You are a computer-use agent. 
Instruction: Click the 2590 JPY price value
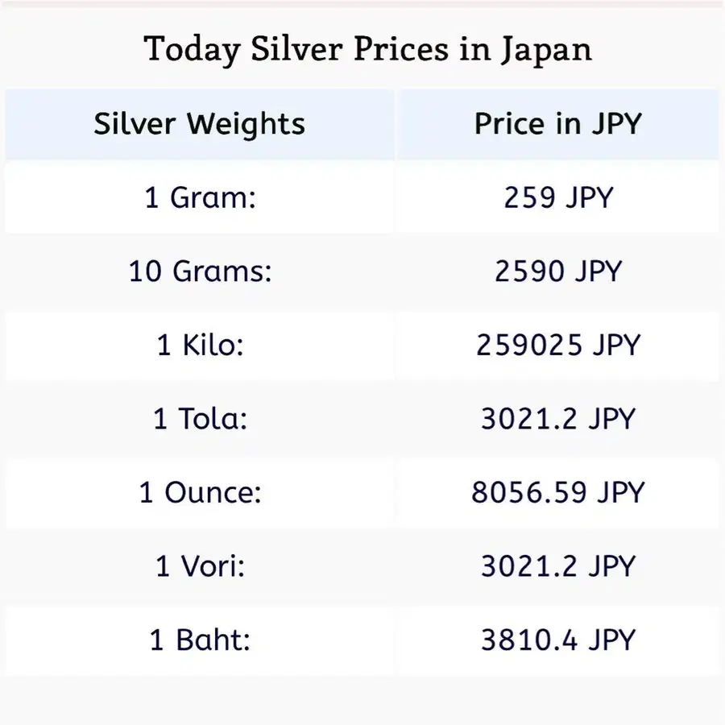pos(557,271)
